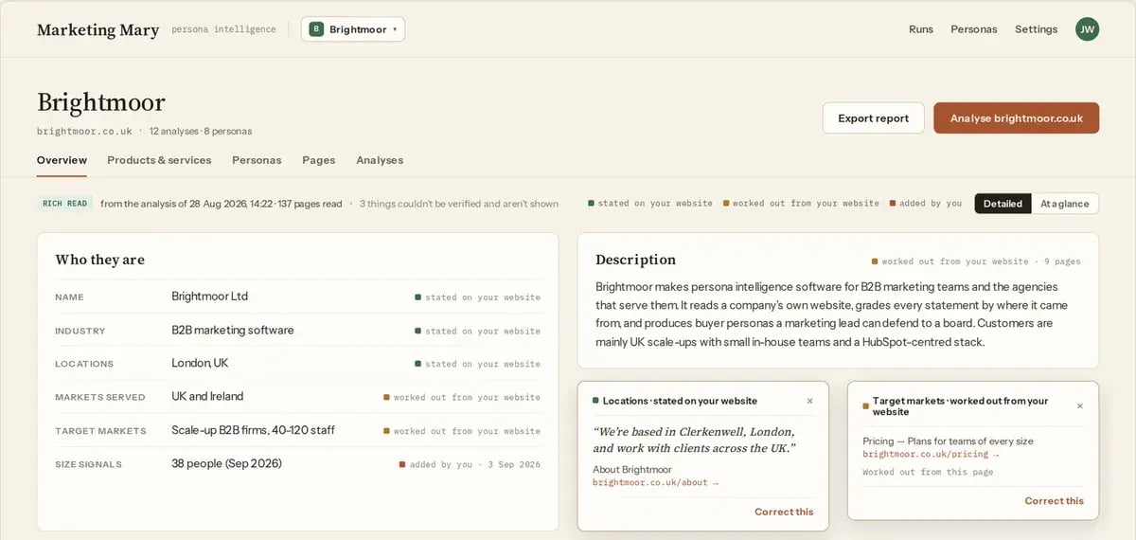Viewport: 1136px width, 540px height.
Task: Click worked out from your website legend
Action: (x=801, y=204)
